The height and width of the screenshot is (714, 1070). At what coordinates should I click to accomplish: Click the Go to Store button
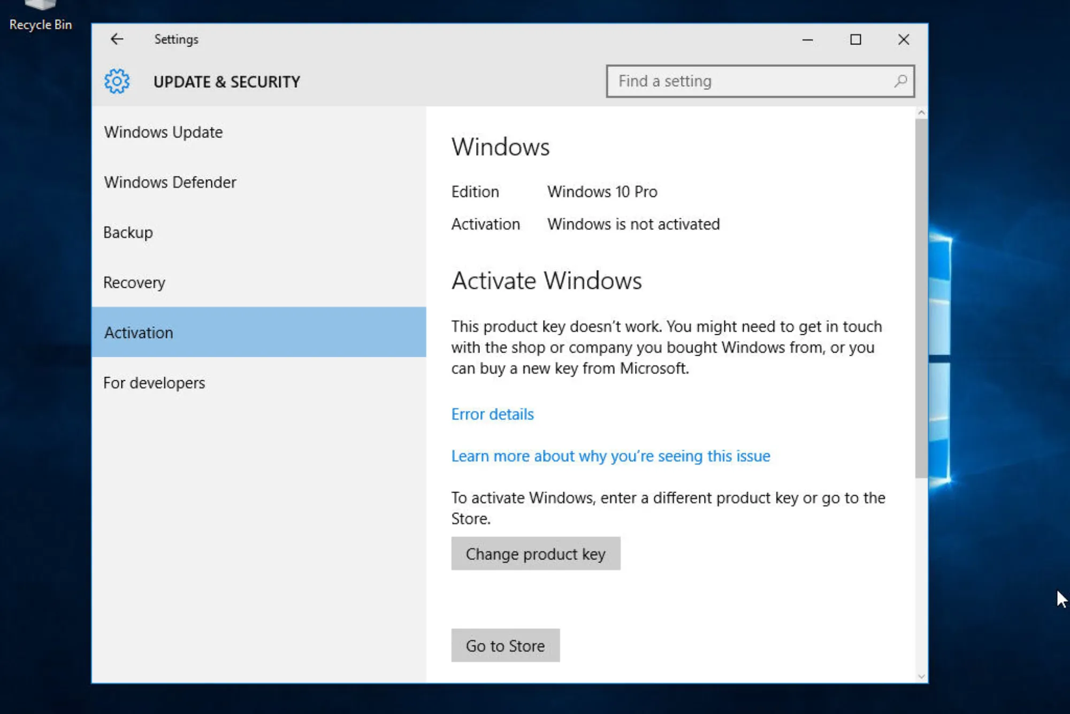[x=505, y=645]
